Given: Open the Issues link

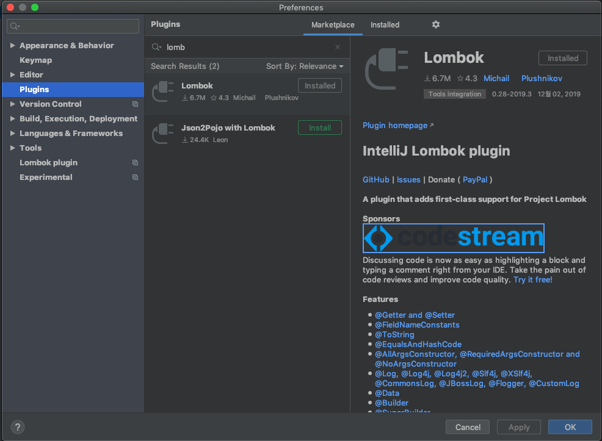Looking at the screenshot, I should tap(408, 179).
